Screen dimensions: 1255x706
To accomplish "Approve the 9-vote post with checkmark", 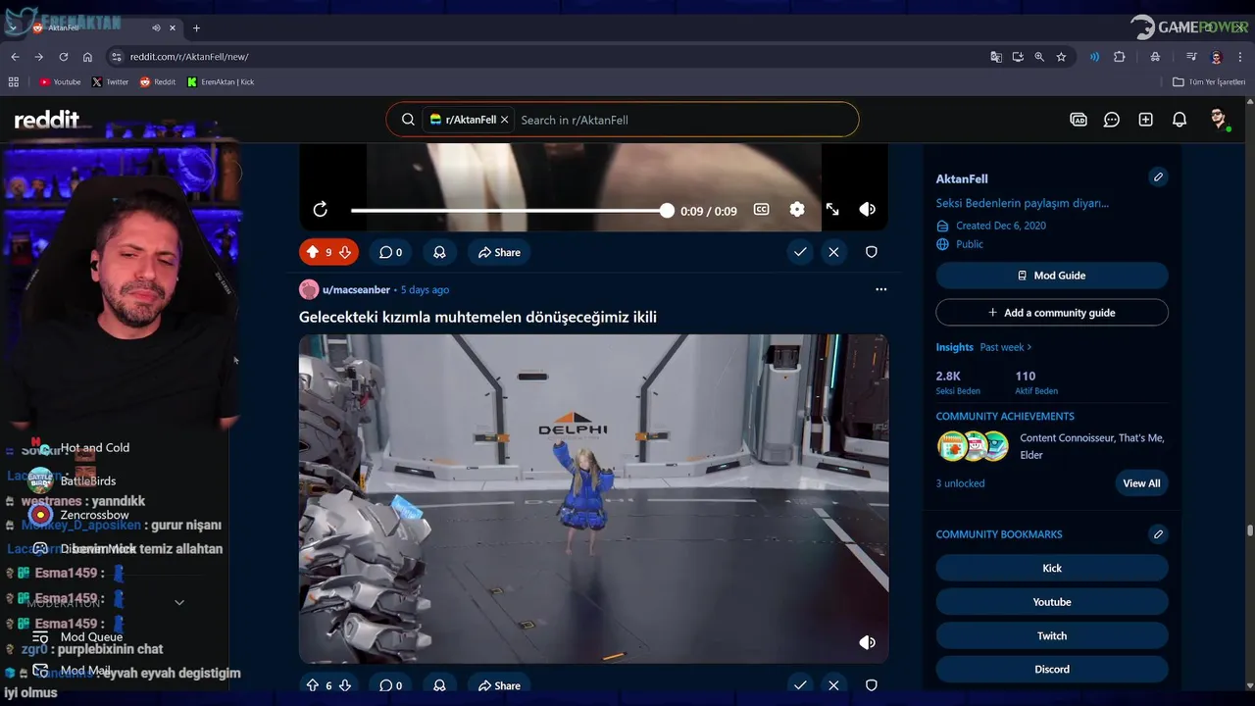I will 800,252.
